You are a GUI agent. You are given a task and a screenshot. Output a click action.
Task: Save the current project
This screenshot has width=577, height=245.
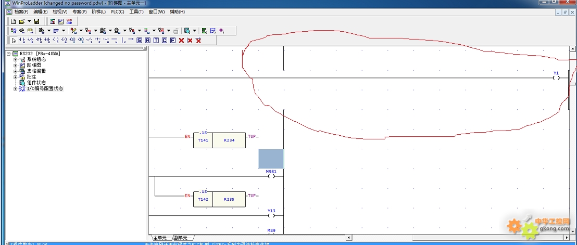[36, 21]
